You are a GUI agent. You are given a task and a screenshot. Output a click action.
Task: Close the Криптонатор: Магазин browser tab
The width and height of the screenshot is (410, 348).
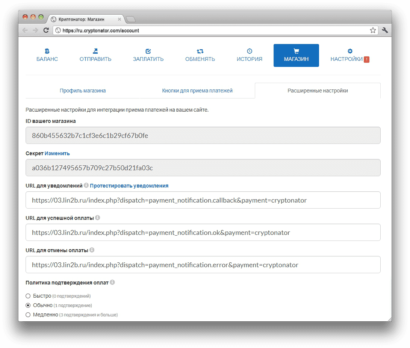click(119, 19)
